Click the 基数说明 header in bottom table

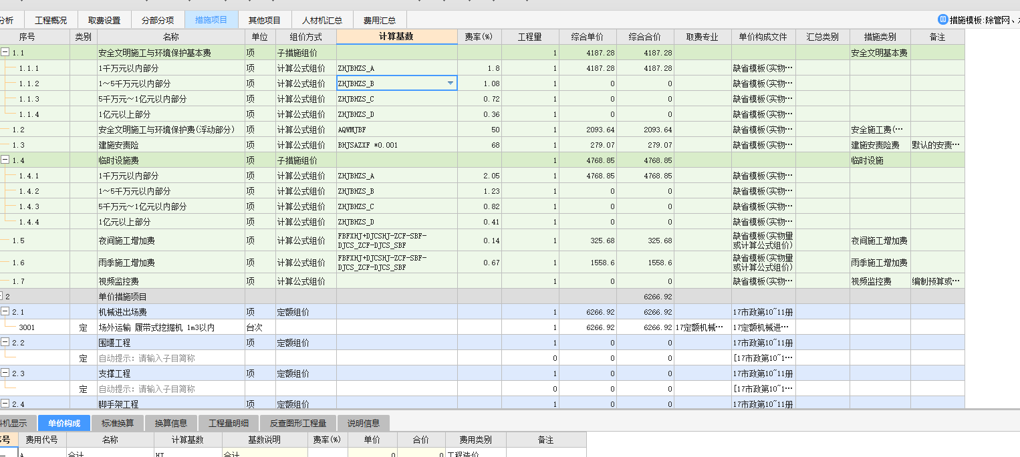[265, 440]
